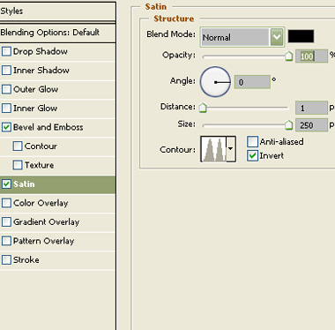This screenshot has width=335, height=330.
Task: Tick the Outer Glow checkbox
Action: pyautogui.click(x=6, y=89)
